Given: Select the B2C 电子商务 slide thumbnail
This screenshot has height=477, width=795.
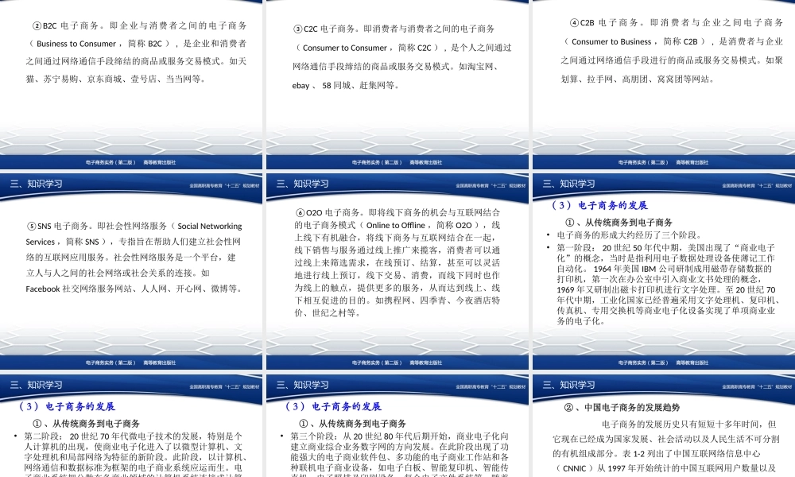Looking at the screenshot, I should [132, 79].
